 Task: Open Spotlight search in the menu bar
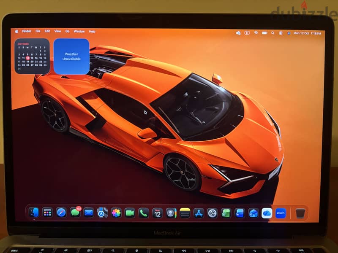[273, 33]
